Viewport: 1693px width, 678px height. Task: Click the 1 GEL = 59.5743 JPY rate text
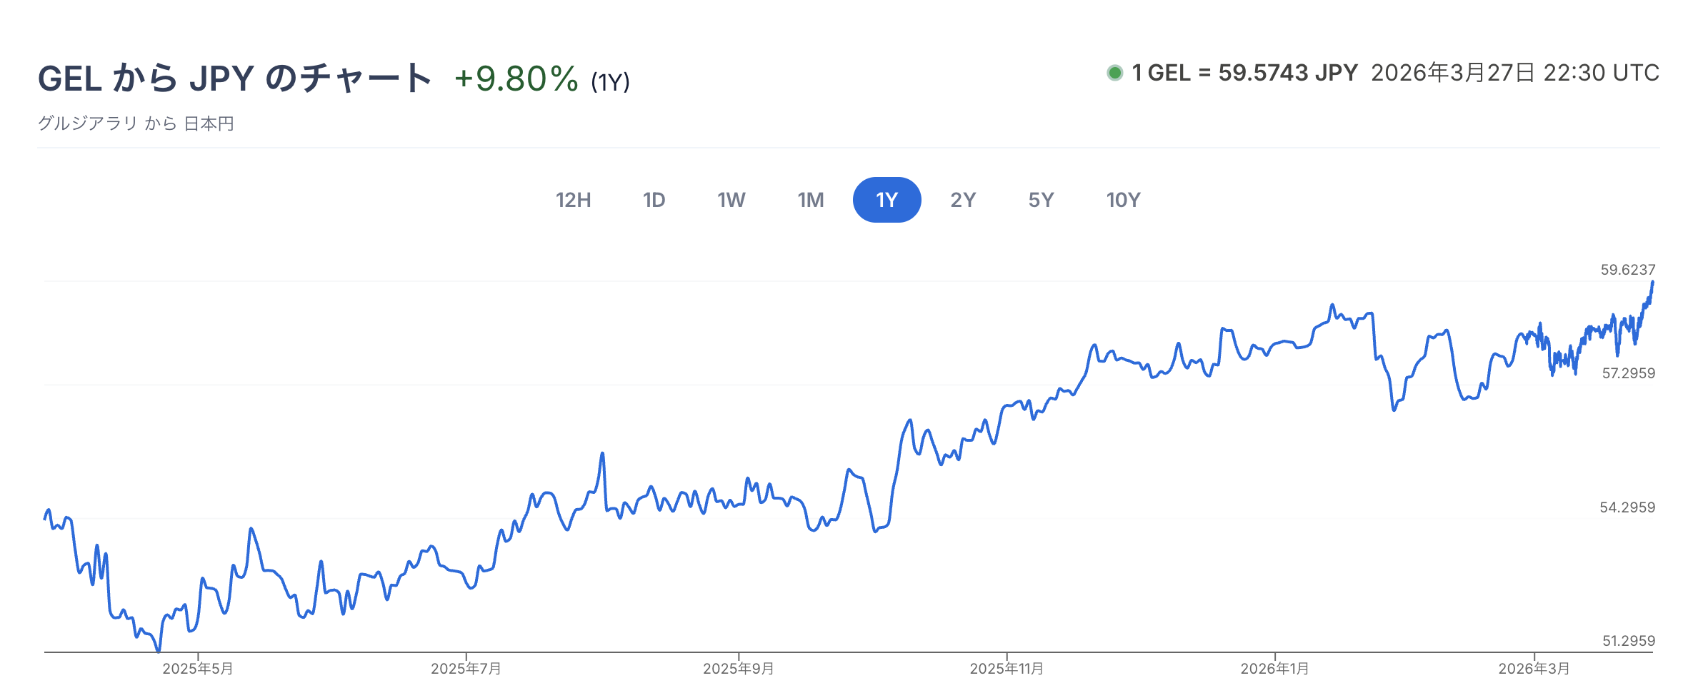[1244, 73]
